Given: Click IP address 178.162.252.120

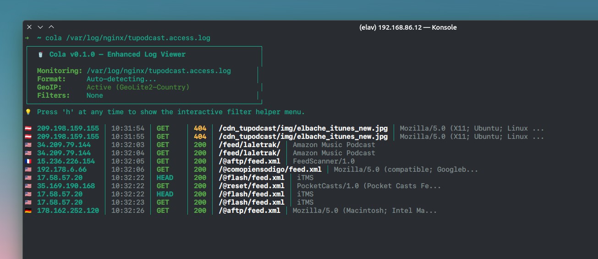Looking at the screenshot, I should [x=68, y=211].
